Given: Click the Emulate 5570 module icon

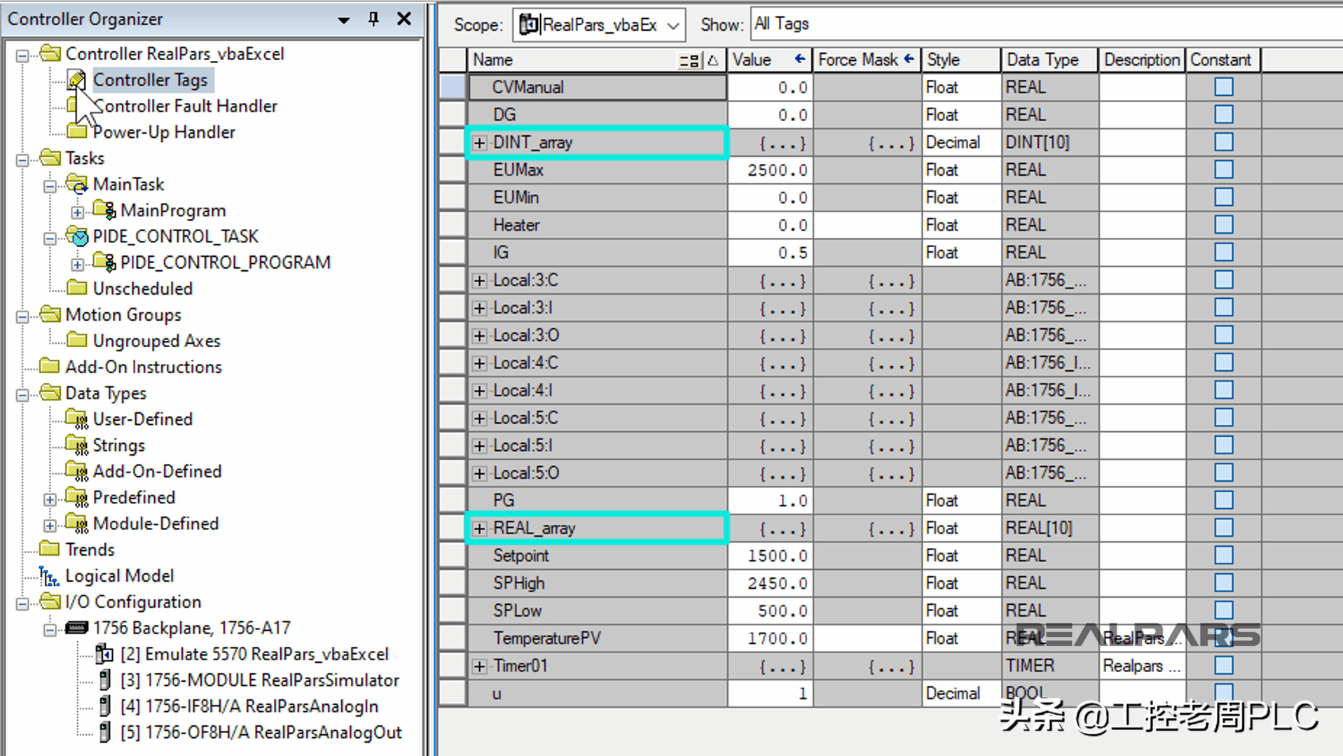Looking at the screenshot, I should pos(104,653).
